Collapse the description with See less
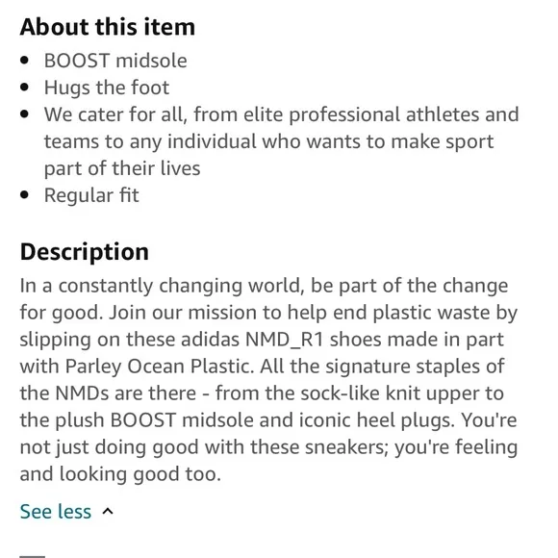The height and width of the screenshot is (558, 558). coord(56,512)
